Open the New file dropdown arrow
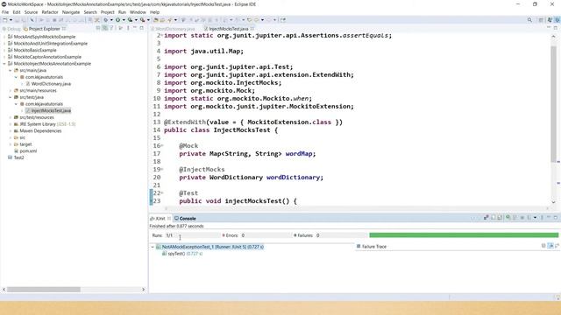 click(x=11, y=20)
